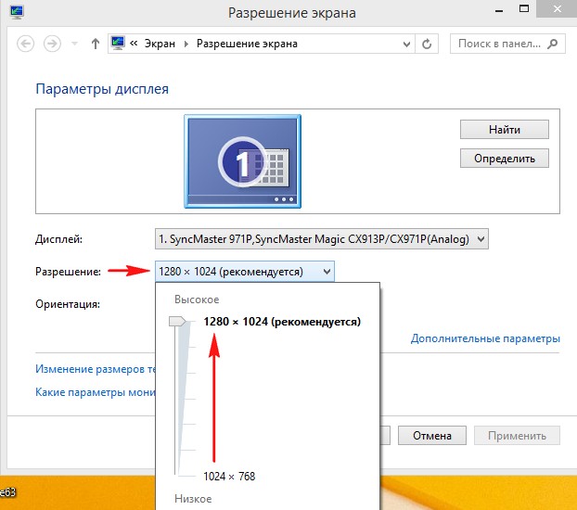Click the forward navigation arrow
This screenshot has height=510, width=577.
(x=53, y=44)
